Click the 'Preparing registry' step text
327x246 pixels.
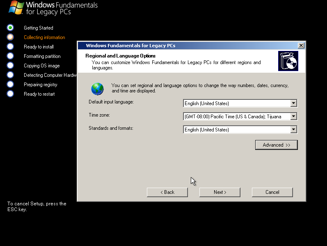pyautogui.click(x=41, y=85)
